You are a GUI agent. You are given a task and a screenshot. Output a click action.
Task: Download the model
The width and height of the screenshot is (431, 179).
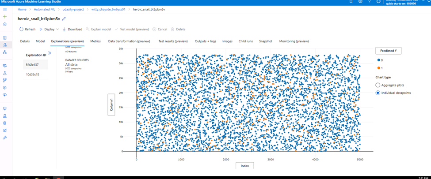point(72,29)
